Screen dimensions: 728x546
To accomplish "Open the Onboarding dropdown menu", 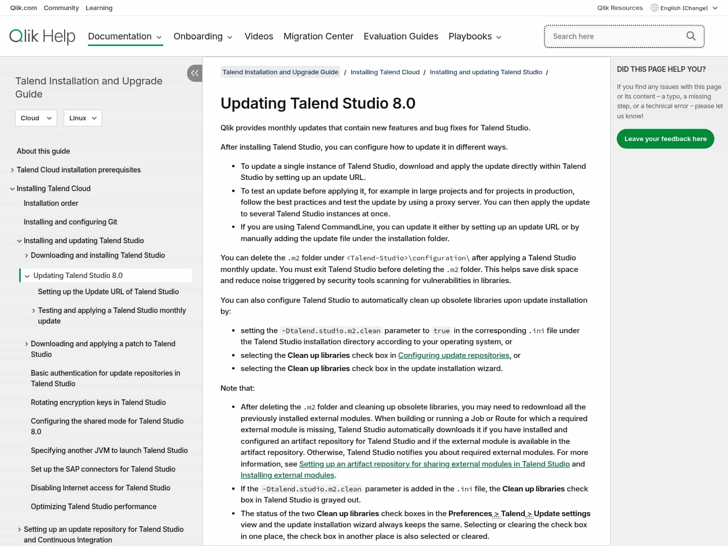I will pos(203,36).
